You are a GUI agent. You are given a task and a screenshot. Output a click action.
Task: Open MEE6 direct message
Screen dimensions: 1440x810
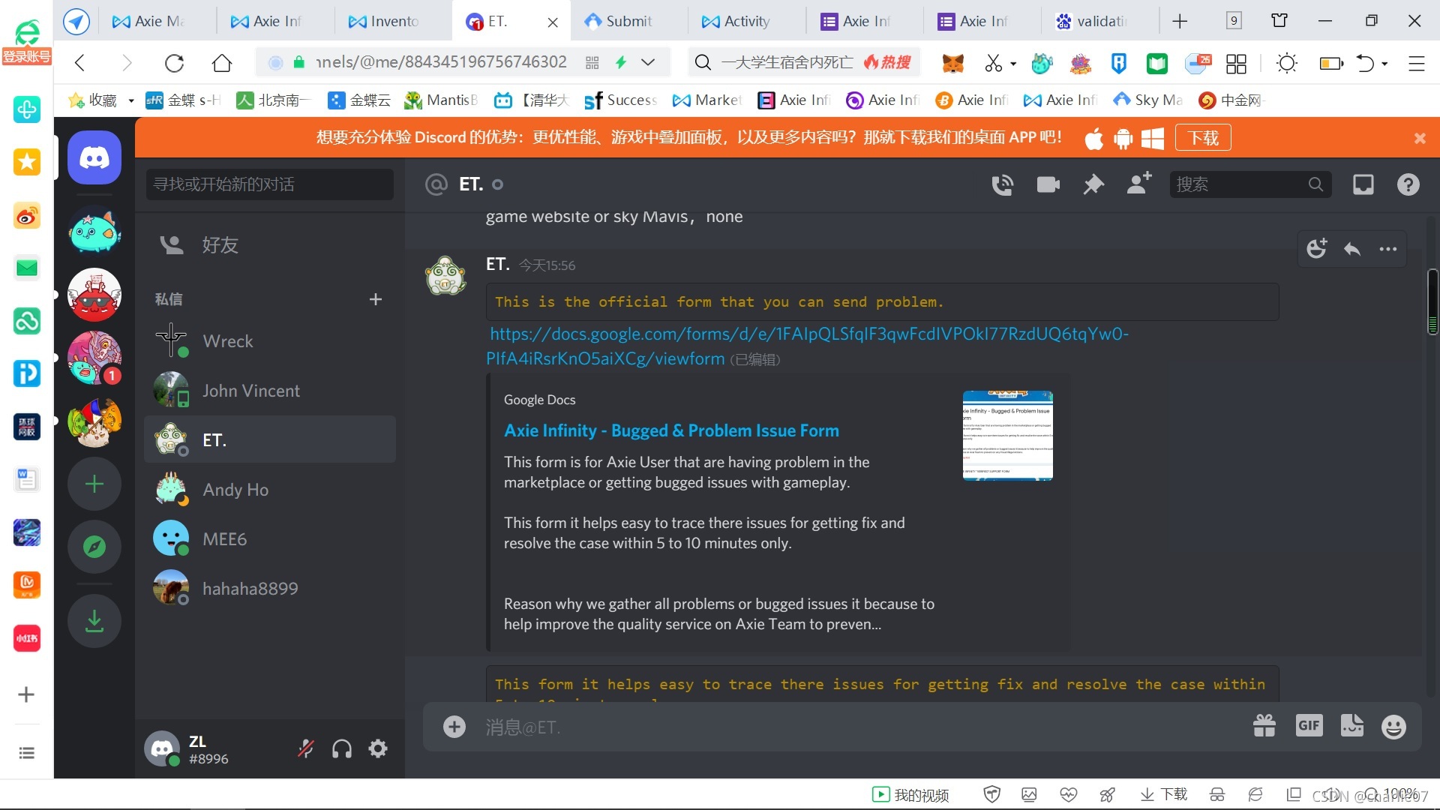click(270, 539)
